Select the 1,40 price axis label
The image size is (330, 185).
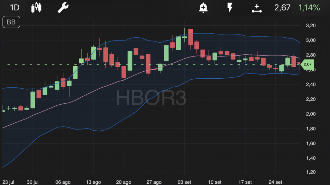pyautogui.click(x=311, y=158)
